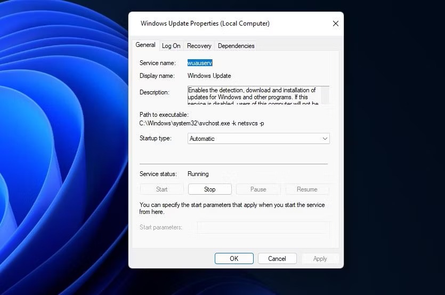Viewport: 445px width, 295px height.
Task: Open the Recovery tab
Action: point(199,46)
